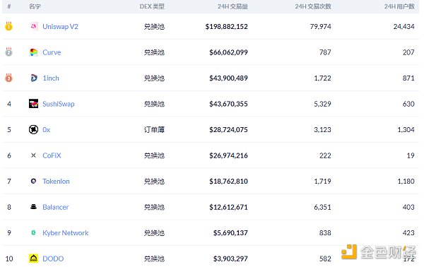Sort by 24H 用户数 column header

[399, 6]
